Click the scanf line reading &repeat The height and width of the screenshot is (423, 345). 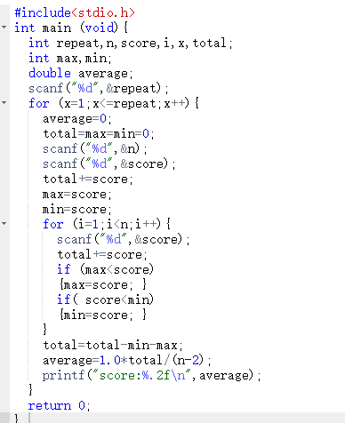(x=99, y=89)
